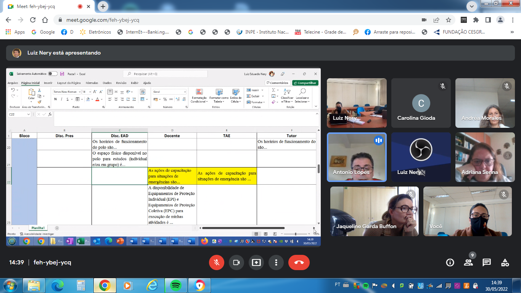Expand the Chrome tab search chevron
Viewport: 521px width, 293px height.
click(x=472, y=6)
